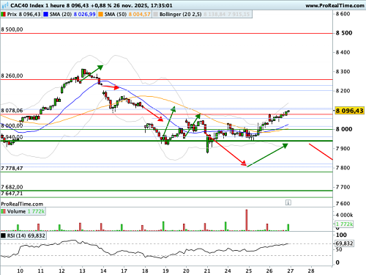
Task: Click the 'RSI (14)' indicator label
Action: coord(17,235)
